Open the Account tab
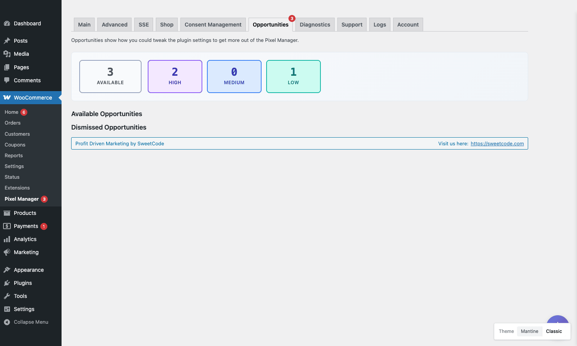577x346 pixels. tap(408, 25)
